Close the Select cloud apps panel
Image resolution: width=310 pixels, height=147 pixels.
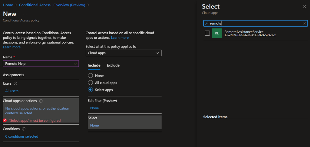(x=305, y=7)
